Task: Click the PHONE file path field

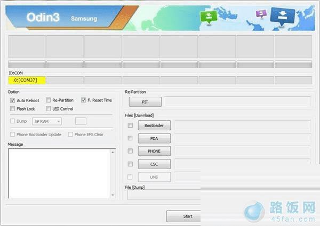Action: pos(243,151)
